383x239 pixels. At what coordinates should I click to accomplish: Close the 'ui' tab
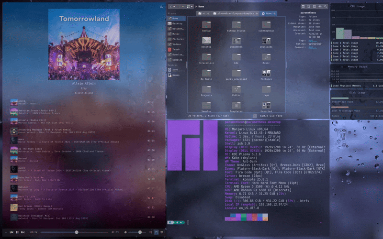point(208,13)
